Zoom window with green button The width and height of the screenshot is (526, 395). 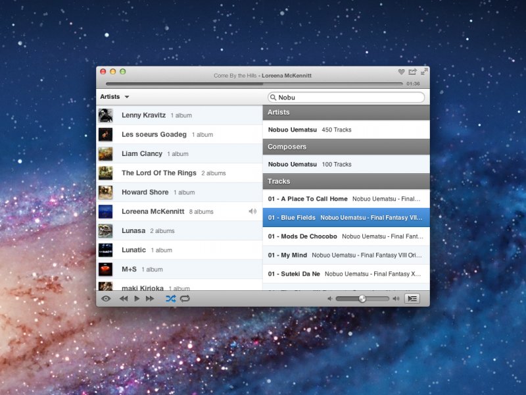tap(123, 72)
